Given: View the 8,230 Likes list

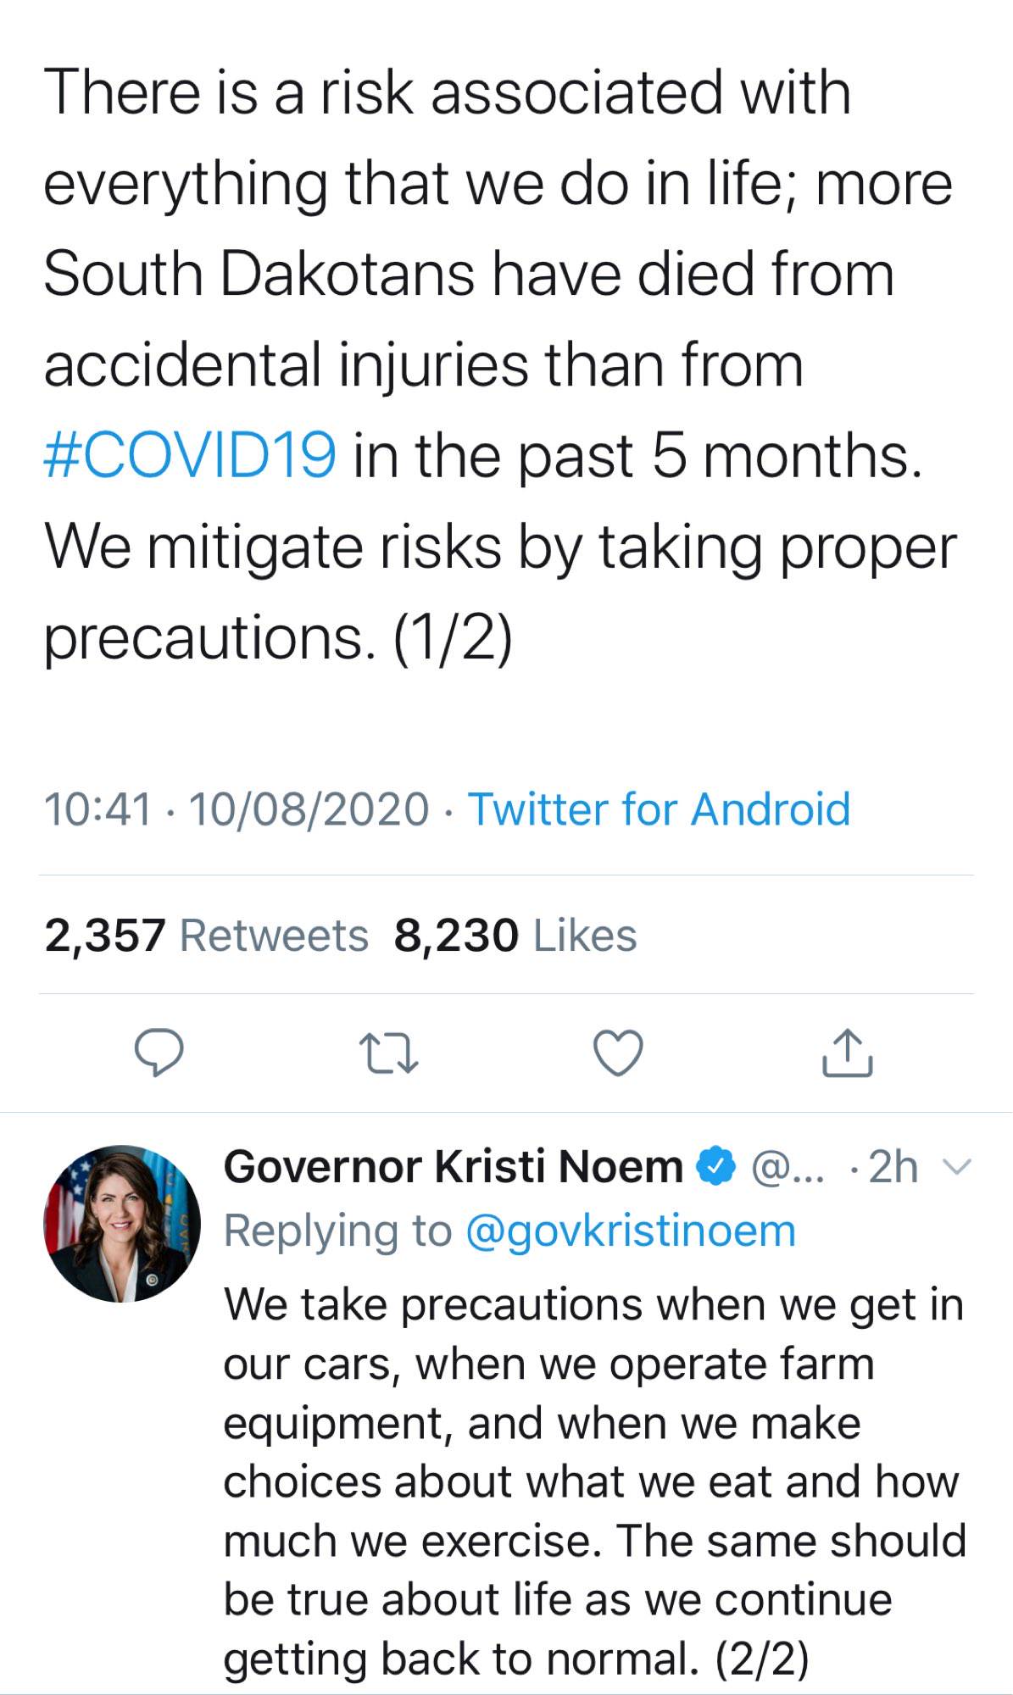Looking at the screenshot, I should (x=515, y=935).
